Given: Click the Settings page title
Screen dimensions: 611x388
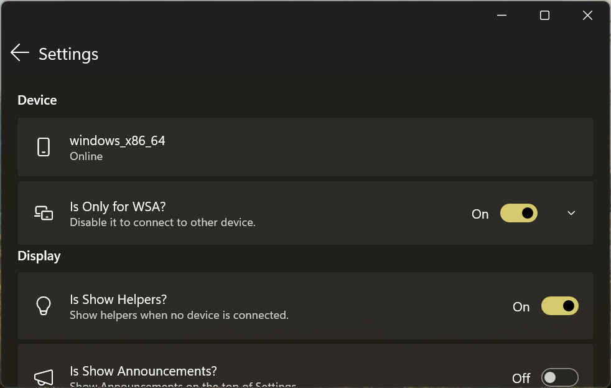Looking at the screenshot, I should (68, 54).
